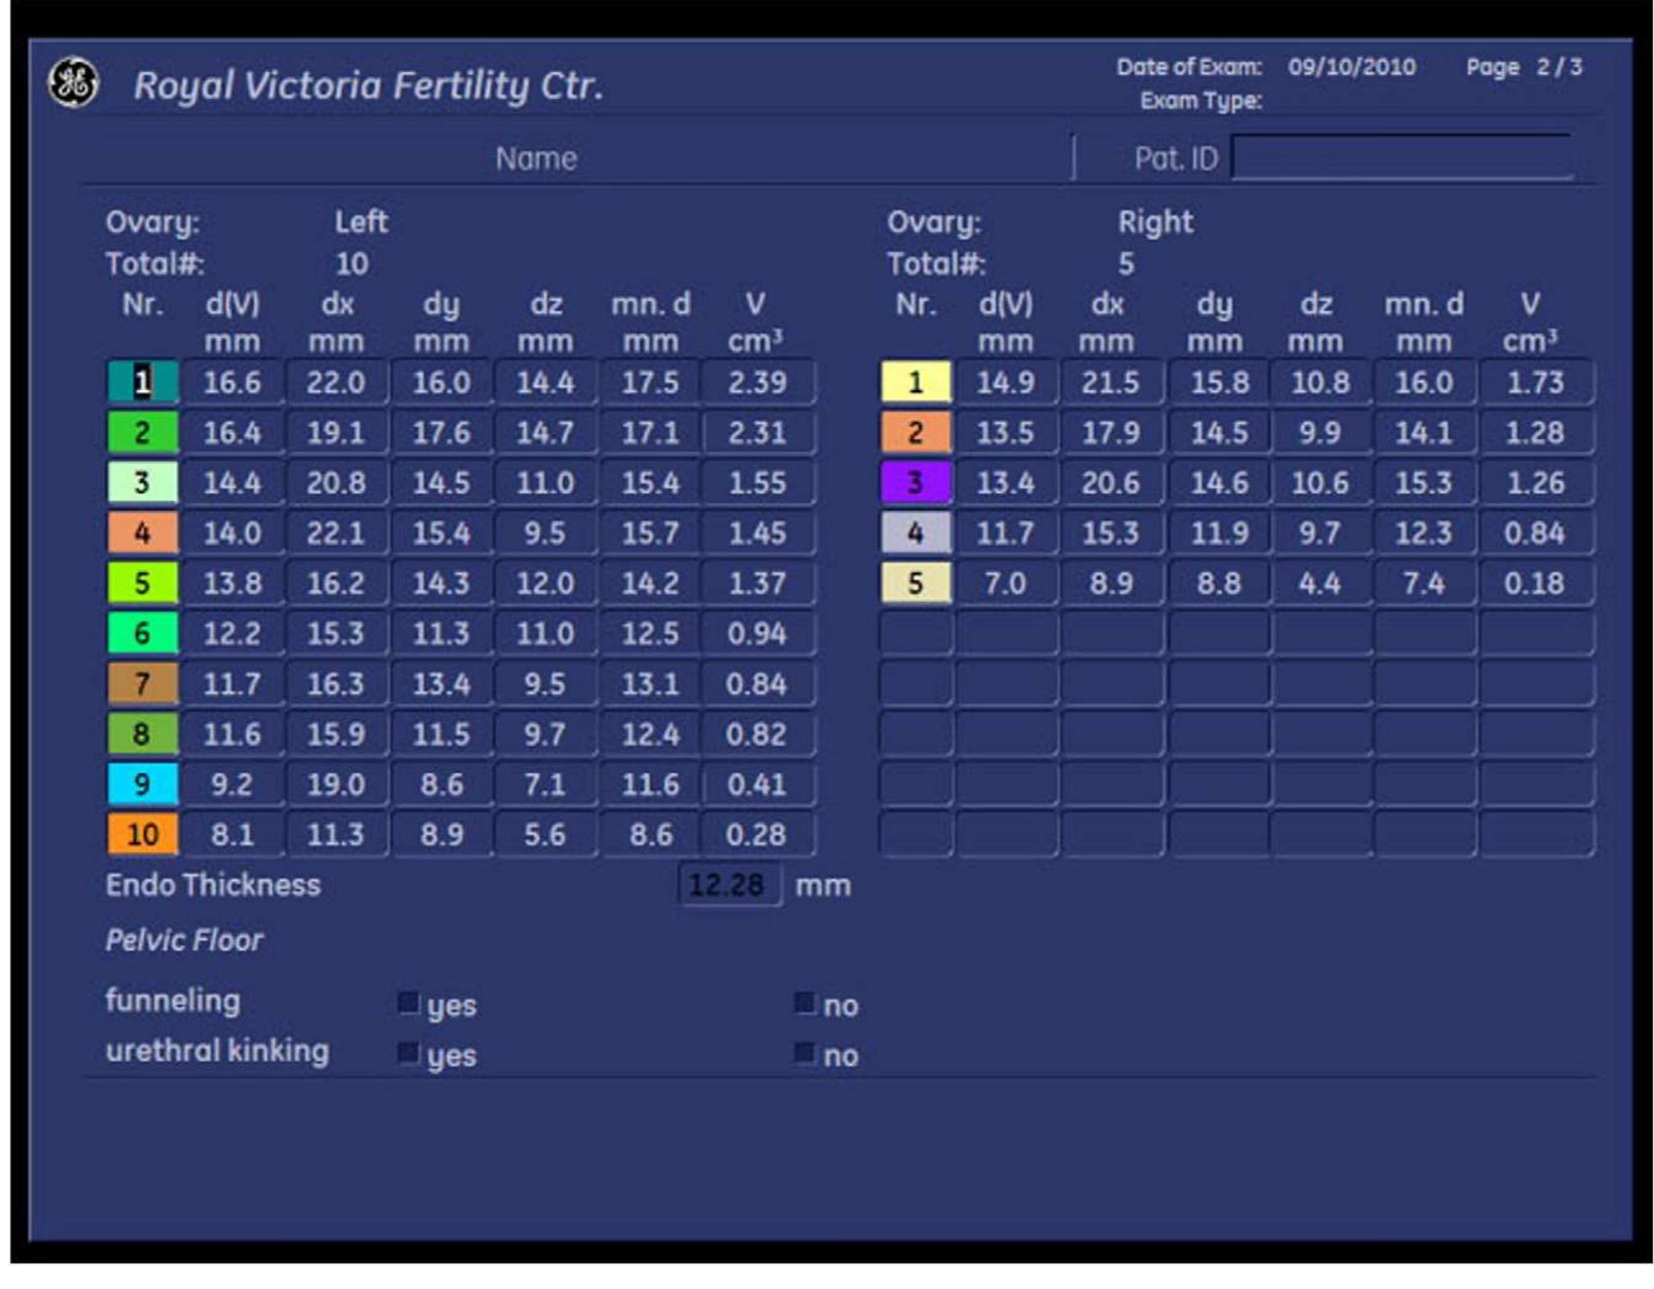Select left ovary follicle 6 green swatch

pyautogui.click(x=143, y=633)
